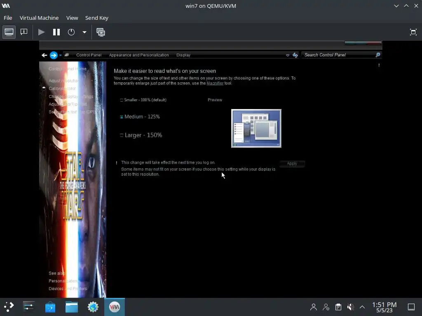Open Personalization under See also
Image resolution: width=422 pixels, height=316 pixels.
tap(63, 281)
